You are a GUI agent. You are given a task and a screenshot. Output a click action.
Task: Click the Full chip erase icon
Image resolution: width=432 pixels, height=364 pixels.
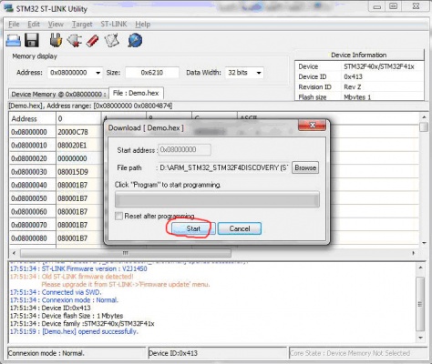coord(92,41)
